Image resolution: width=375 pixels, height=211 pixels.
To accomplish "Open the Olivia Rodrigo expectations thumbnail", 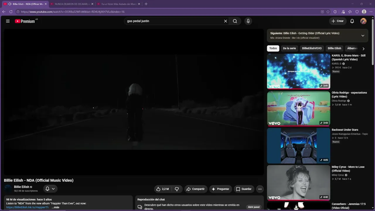I will (x=299, y=108).
